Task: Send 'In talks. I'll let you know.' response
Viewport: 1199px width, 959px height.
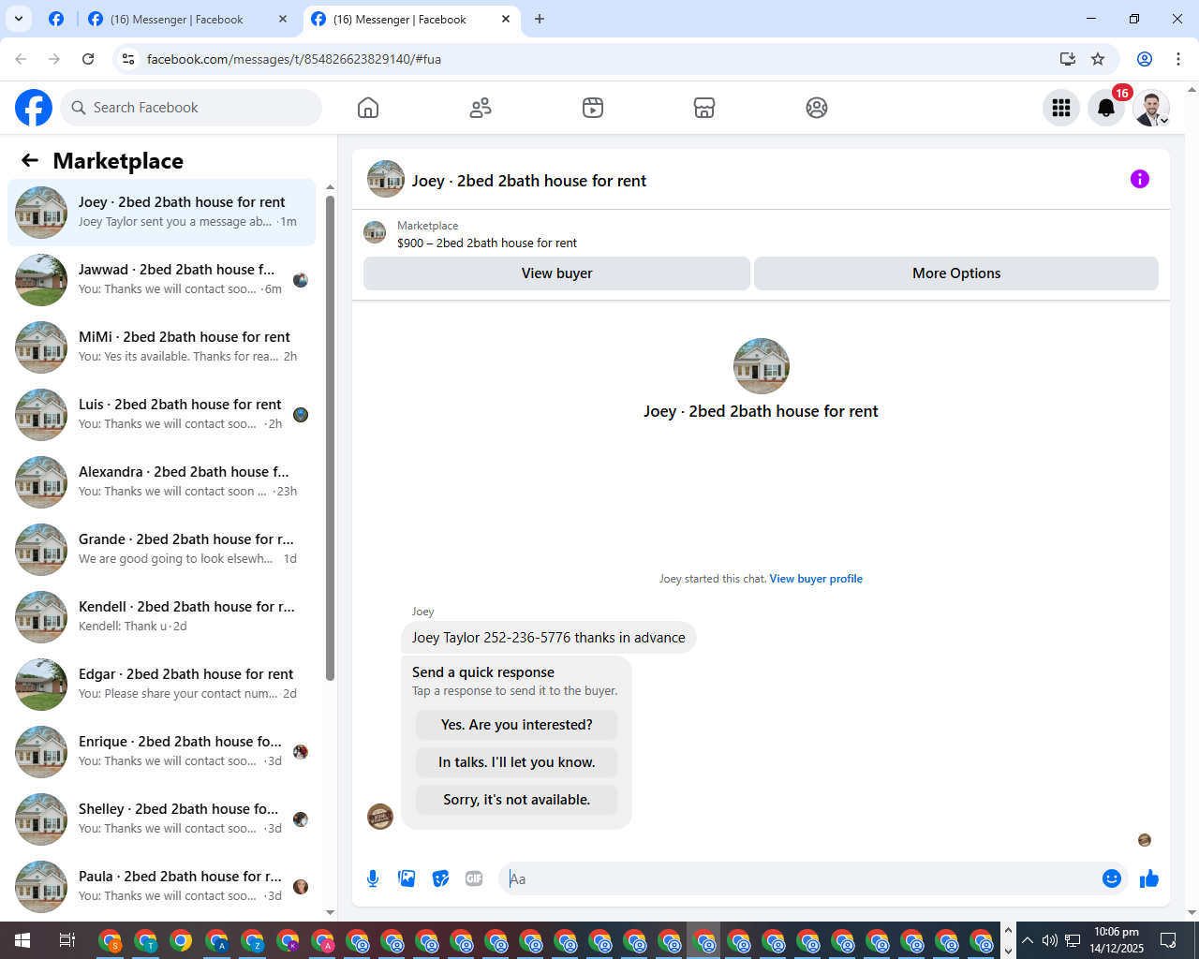Action: (517, 762)
